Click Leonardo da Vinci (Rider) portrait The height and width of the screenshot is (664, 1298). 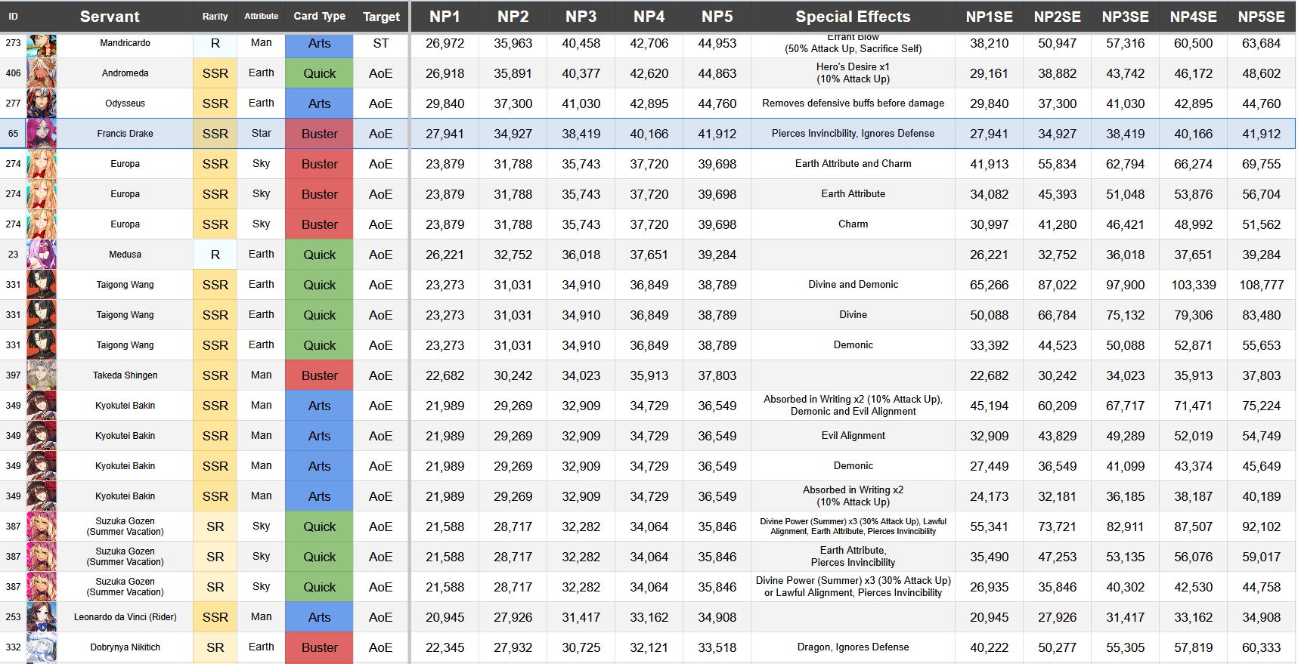point(42,617)
